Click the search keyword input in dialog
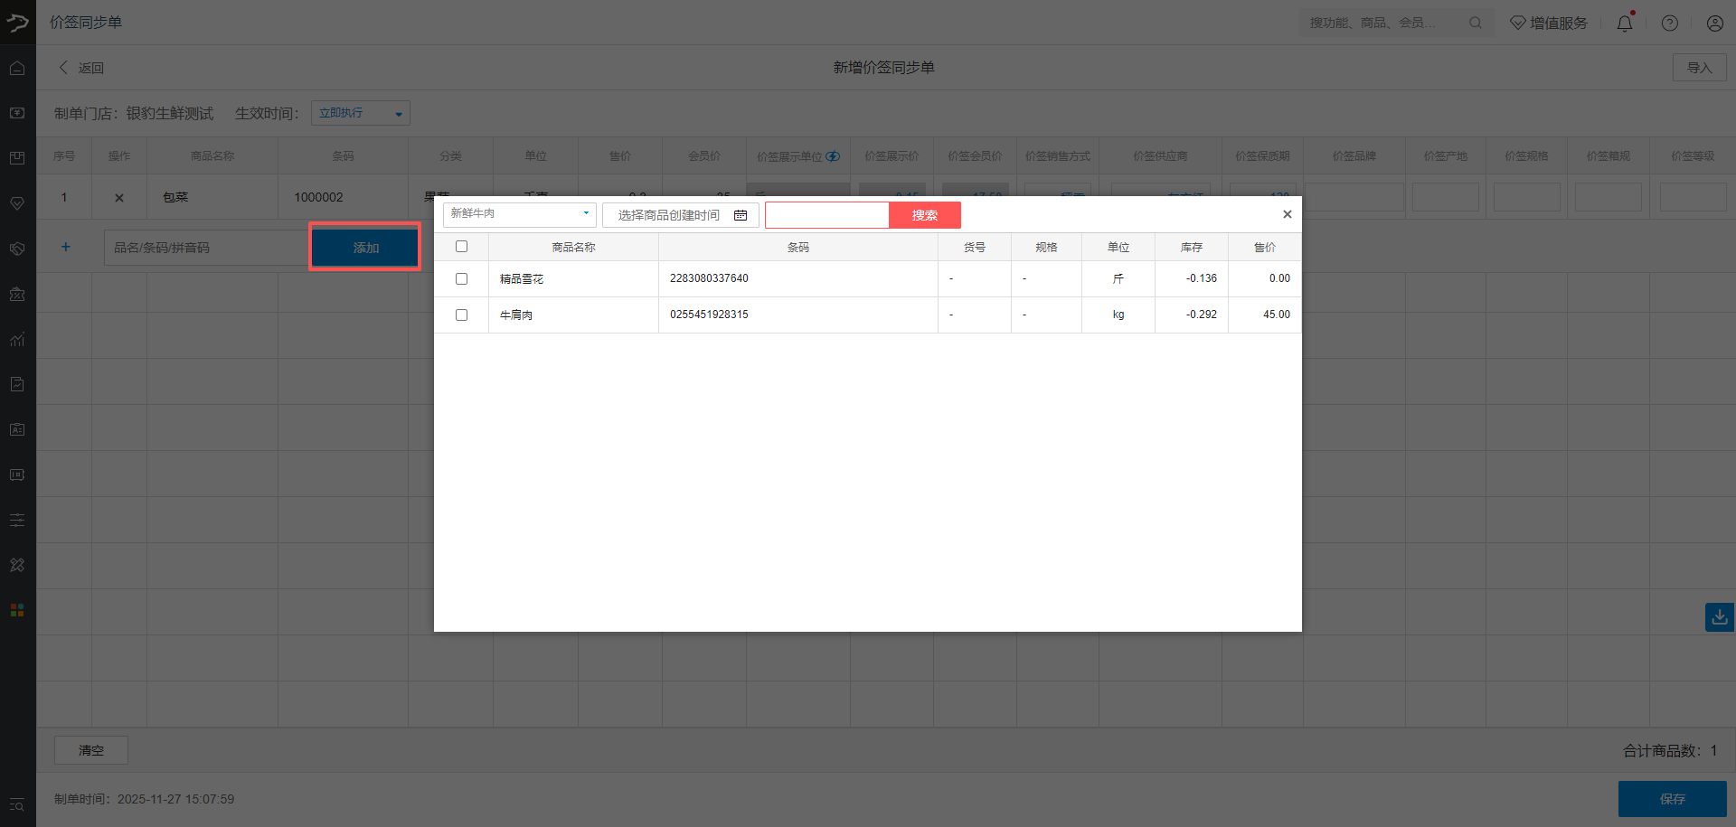Screen dimensions: 1736x827 (x=826, y=215)
